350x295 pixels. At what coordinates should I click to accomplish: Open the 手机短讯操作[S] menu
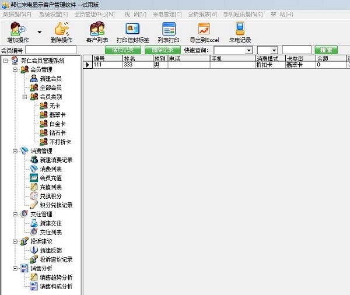tap(243, 15)
